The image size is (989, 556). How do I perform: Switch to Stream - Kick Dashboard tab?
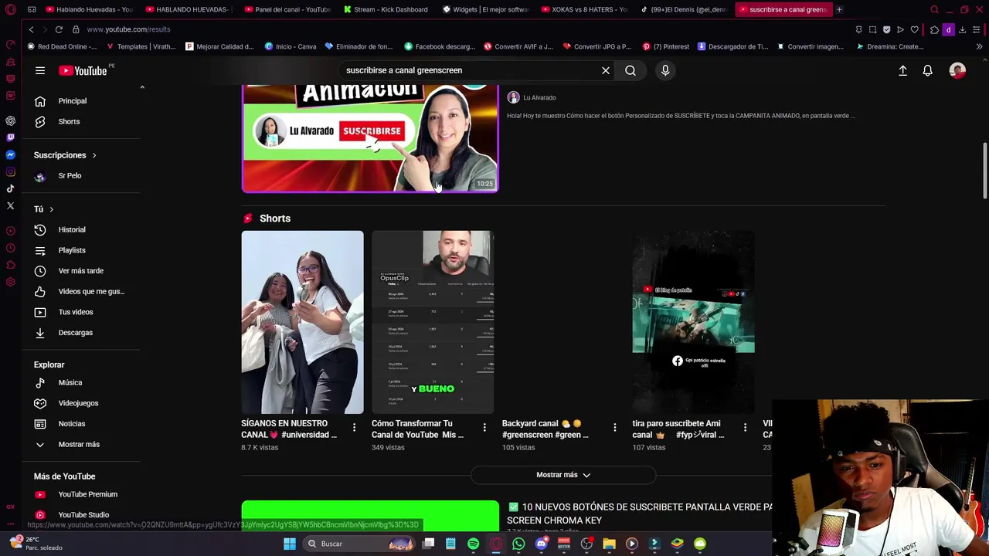(388, 9)
